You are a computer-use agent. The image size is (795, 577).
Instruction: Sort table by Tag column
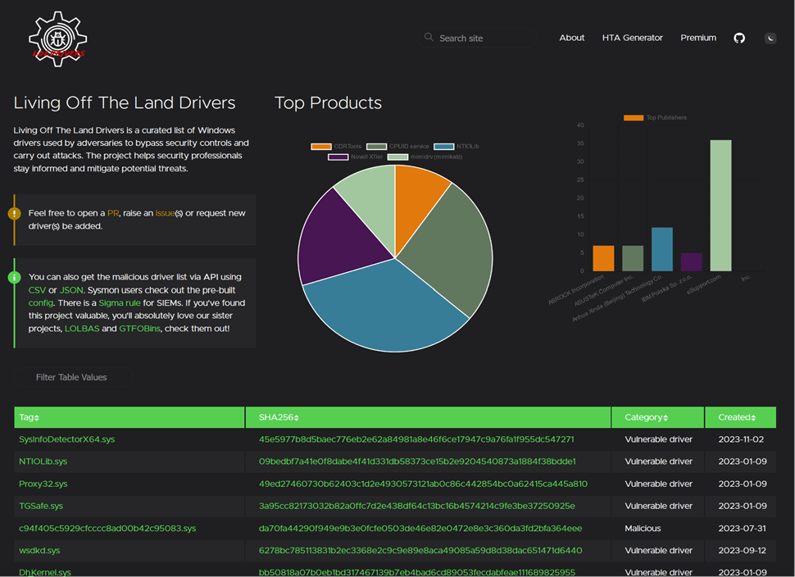30,418
